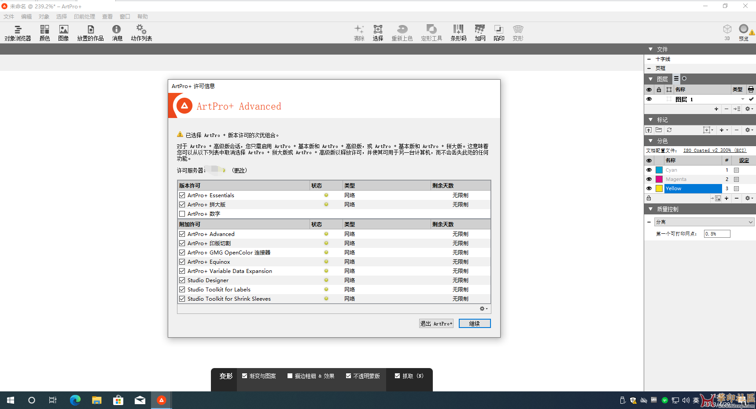The image size is (756, 409).
Task: Open the 消息 messages info icon
Action: click(x=117, y=33)
